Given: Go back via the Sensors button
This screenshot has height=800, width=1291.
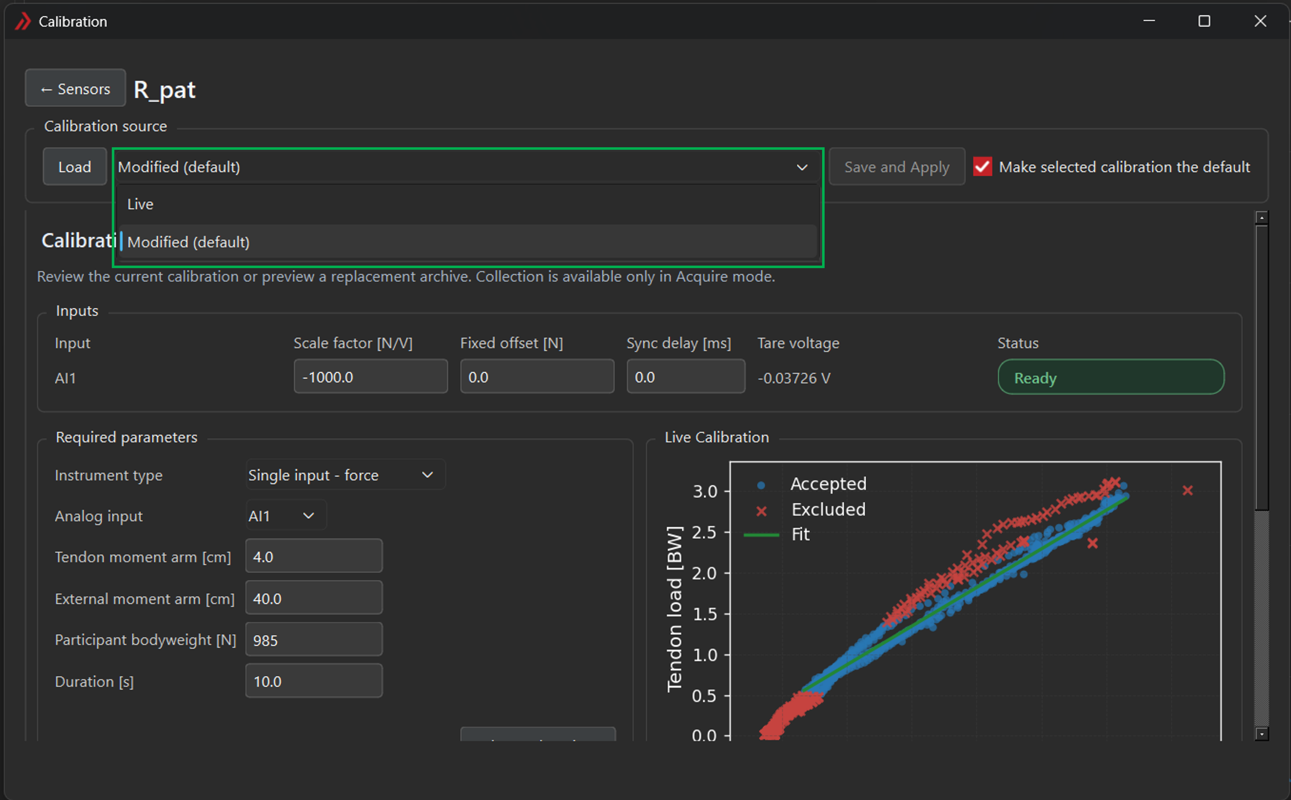Looking at the screenshot, I should coord(75,88).
